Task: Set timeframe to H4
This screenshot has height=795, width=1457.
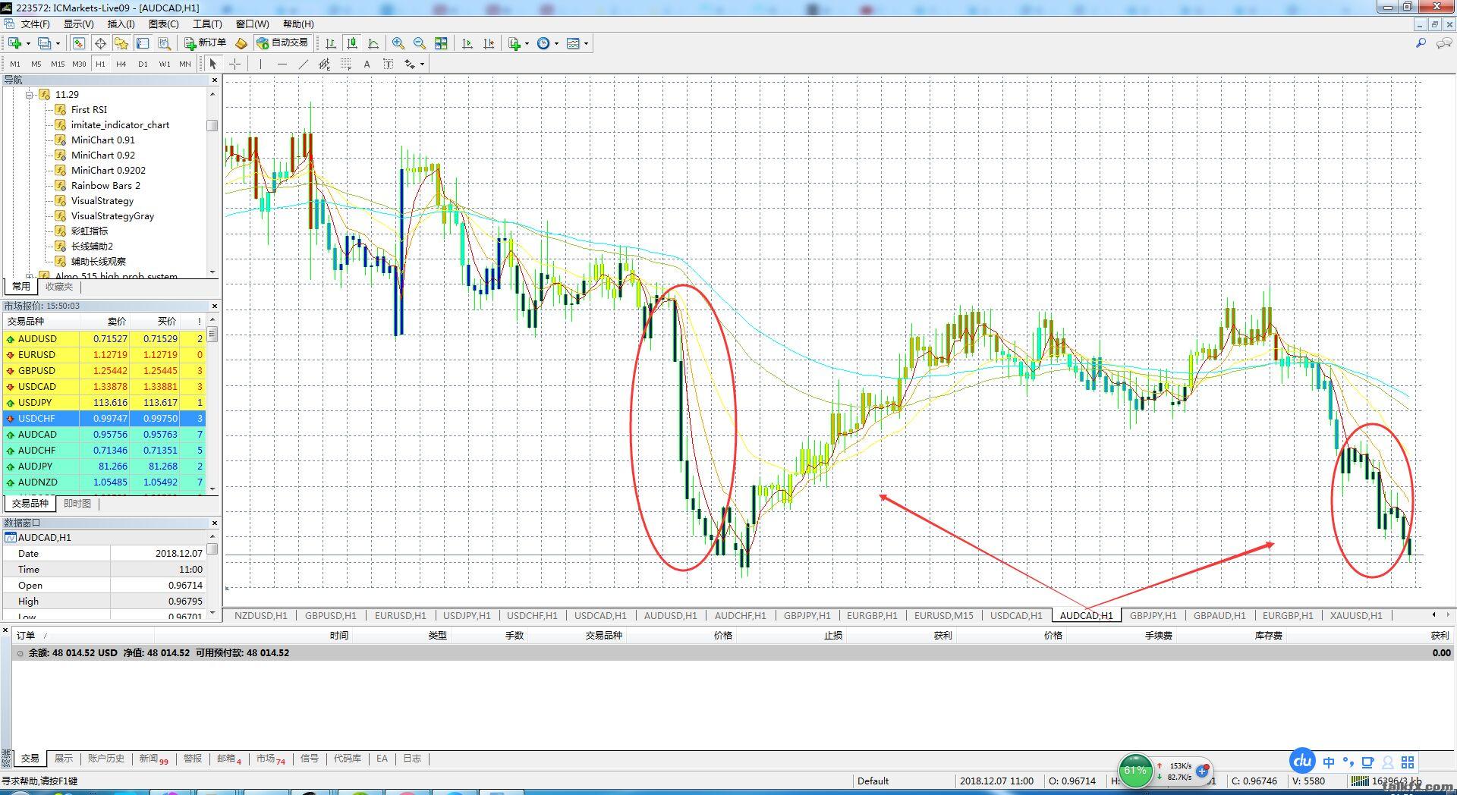Action: (x=121, y=64)
